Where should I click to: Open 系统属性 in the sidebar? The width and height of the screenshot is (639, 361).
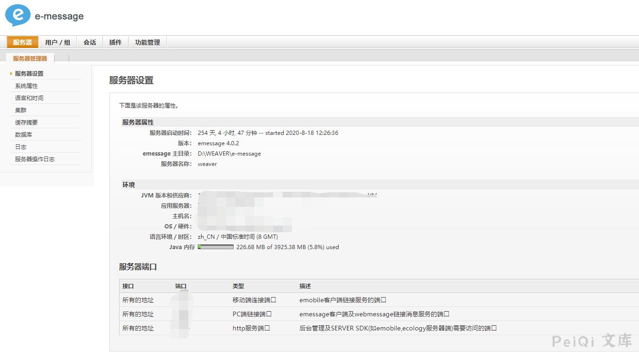coord(26,86)
